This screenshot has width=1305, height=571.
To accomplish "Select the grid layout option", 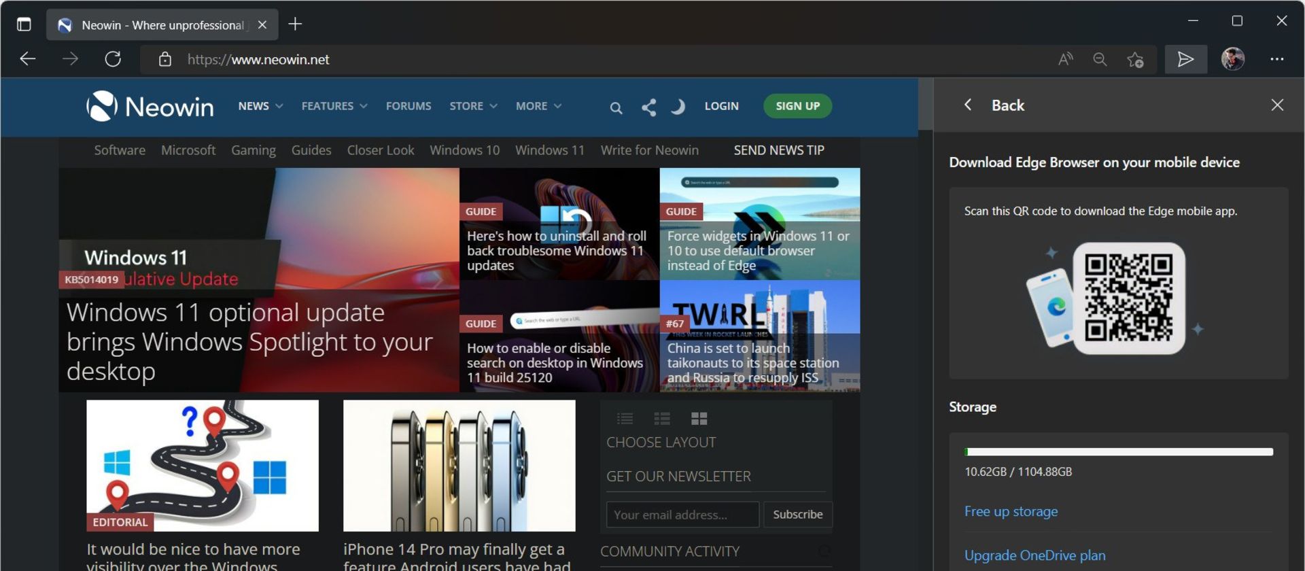I will pyautogui.click(x=699, y=418).
